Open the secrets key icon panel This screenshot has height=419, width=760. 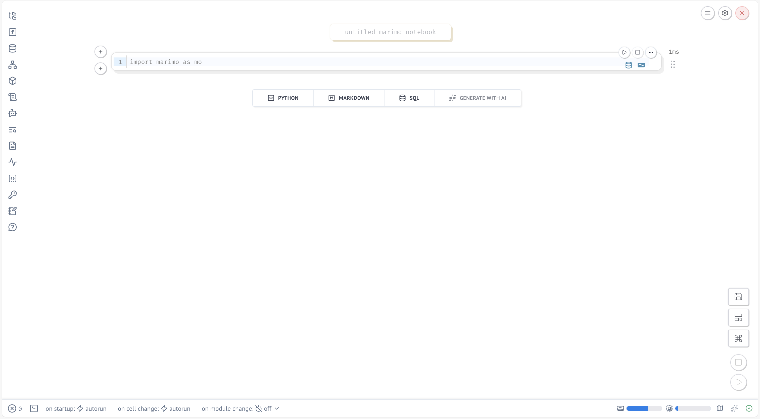12,195
